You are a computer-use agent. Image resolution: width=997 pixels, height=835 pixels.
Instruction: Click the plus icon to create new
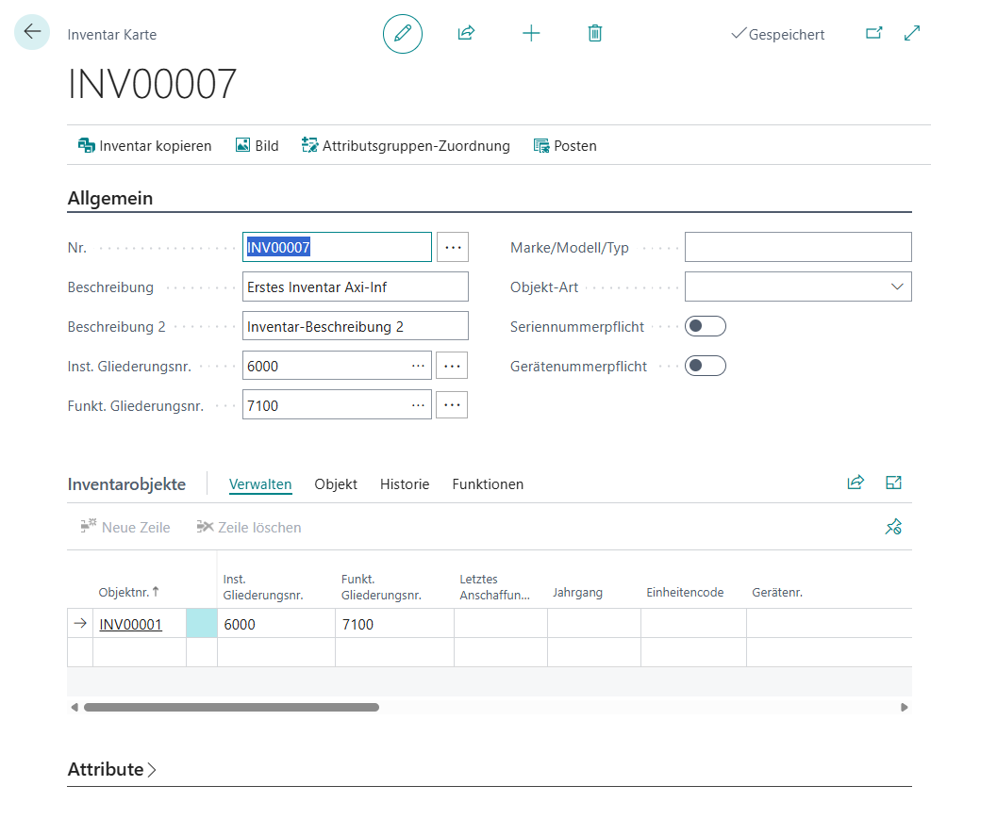tap(531, 34)
